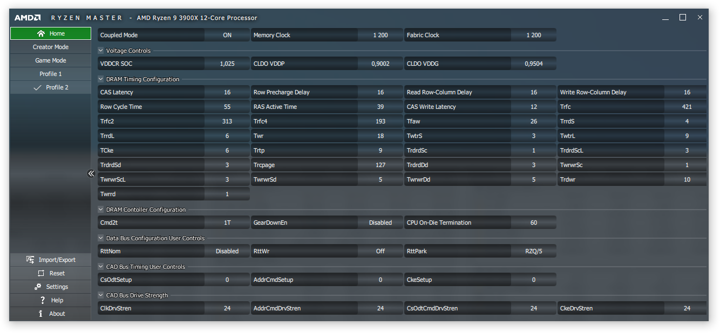Collapse DRAM Timing Configuration section
The height and width of the screenshot is (333, 720).
pos(101,79)
